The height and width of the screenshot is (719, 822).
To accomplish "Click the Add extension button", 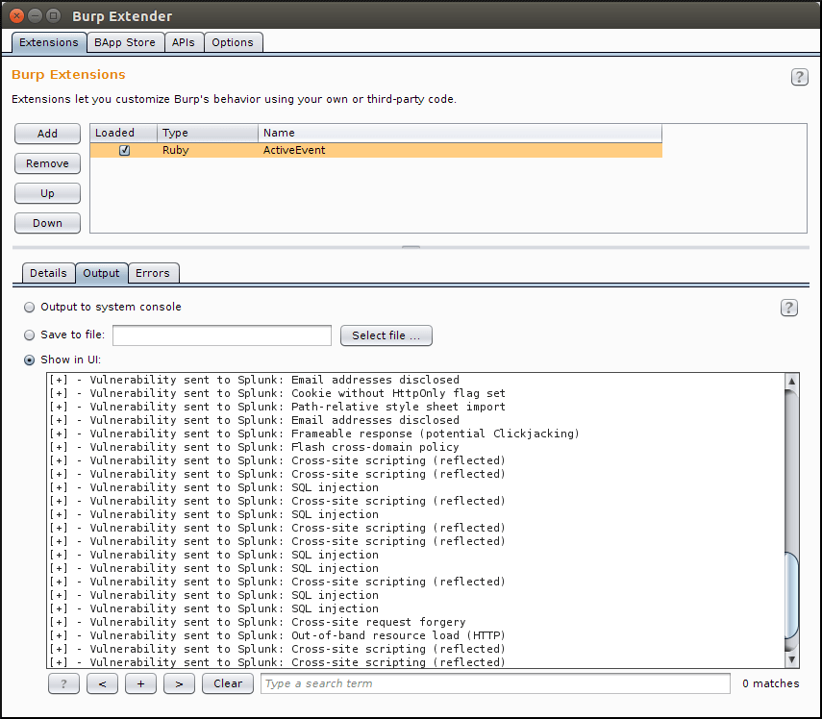I will pos(48,134).
